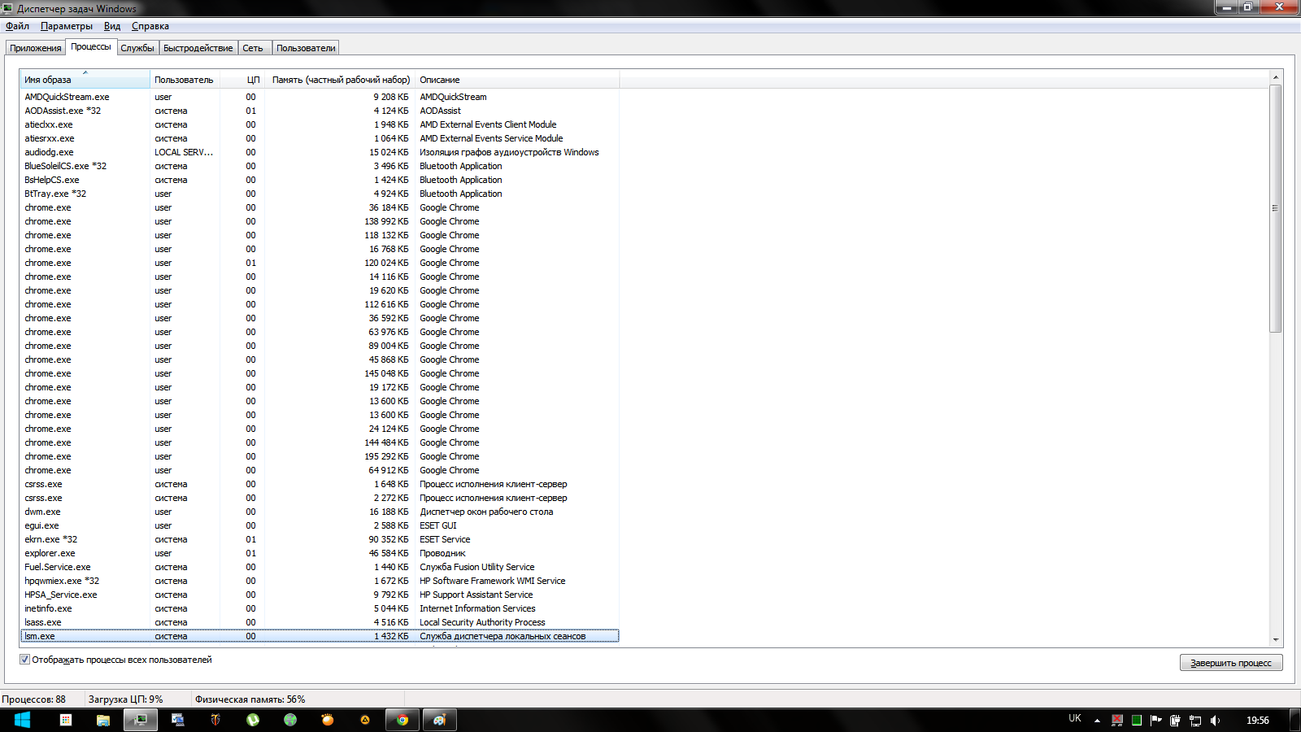This screenshot has width=1301, height=732.
Task: Select the explorer.exe process row
Action: pos(50,553)
